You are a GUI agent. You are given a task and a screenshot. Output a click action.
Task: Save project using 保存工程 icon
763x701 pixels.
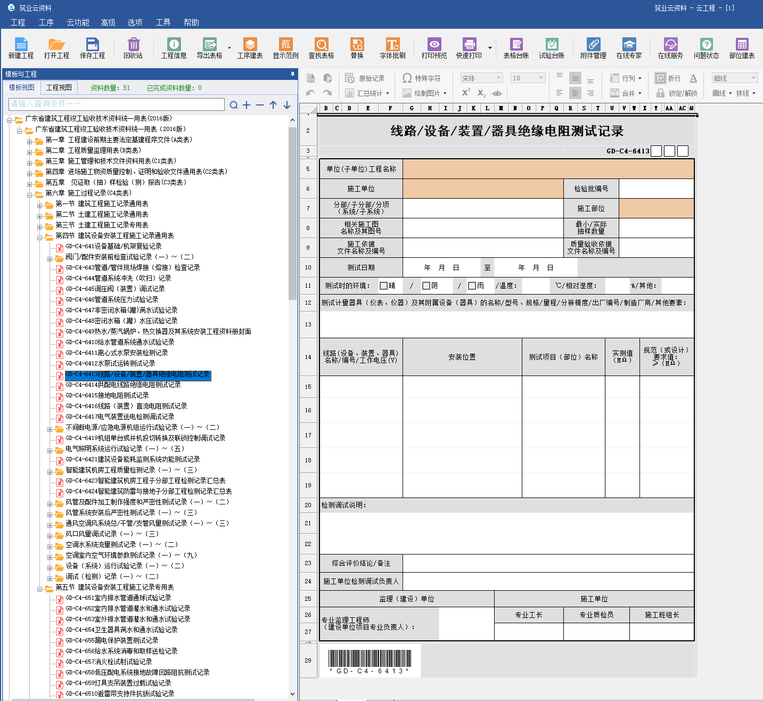pyautogui.click(x=93, y=48)
